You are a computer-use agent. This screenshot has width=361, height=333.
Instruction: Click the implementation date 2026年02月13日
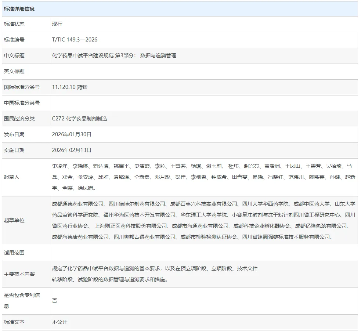point(72,150)
